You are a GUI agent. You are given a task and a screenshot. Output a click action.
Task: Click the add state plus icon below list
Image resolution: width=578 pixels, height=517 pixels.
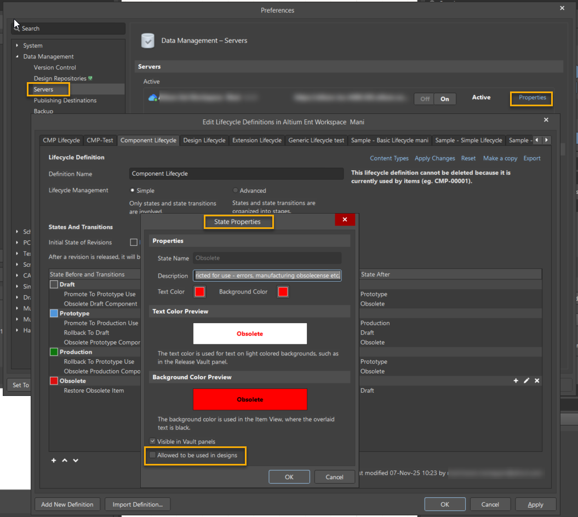click(x=54, y=461)
